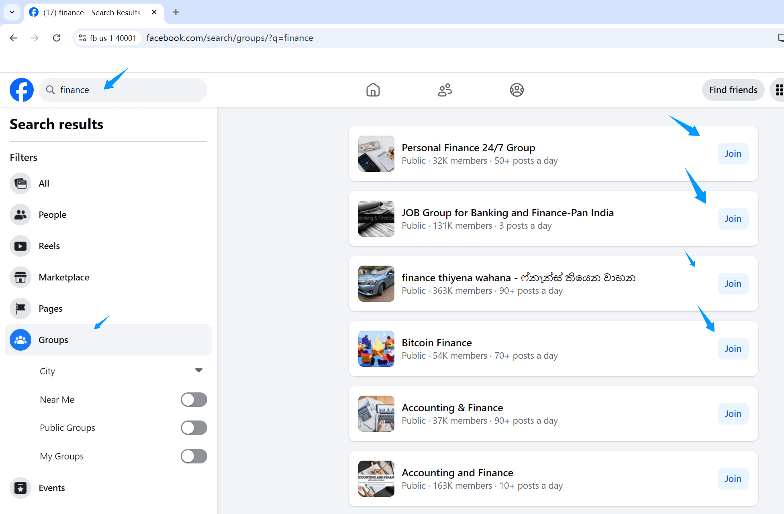Enable the Near Me toggle
784x514 pixels.
(194, 400)
